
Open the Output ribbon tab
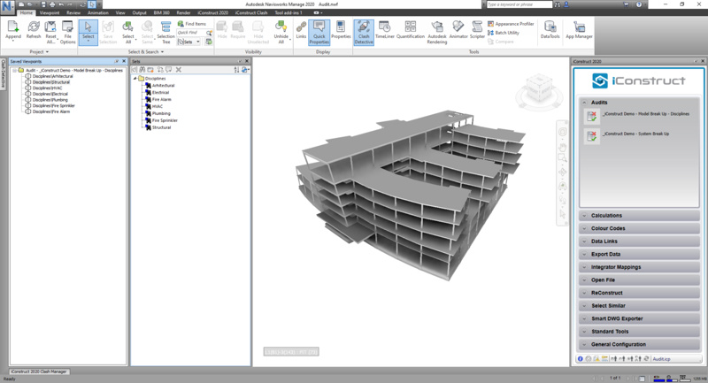pos(139,12)
